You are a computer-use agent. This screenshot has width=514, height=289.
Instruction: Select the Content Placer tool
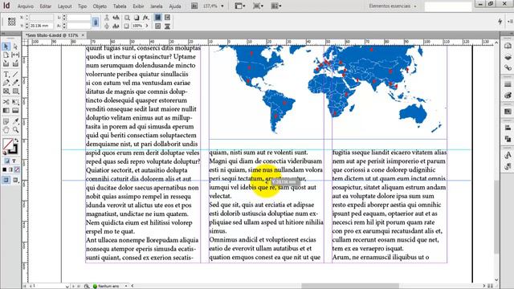click(x=15, y=63)
